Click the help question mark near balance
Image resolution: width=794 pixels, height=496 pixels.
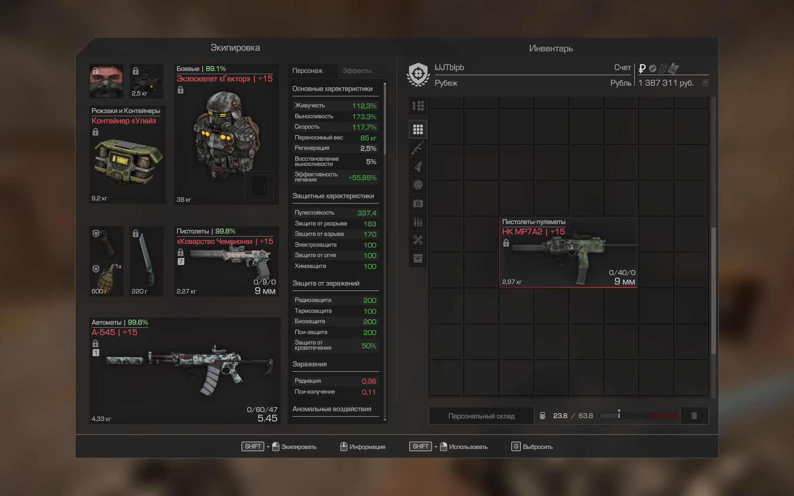[x=705, y=83]
